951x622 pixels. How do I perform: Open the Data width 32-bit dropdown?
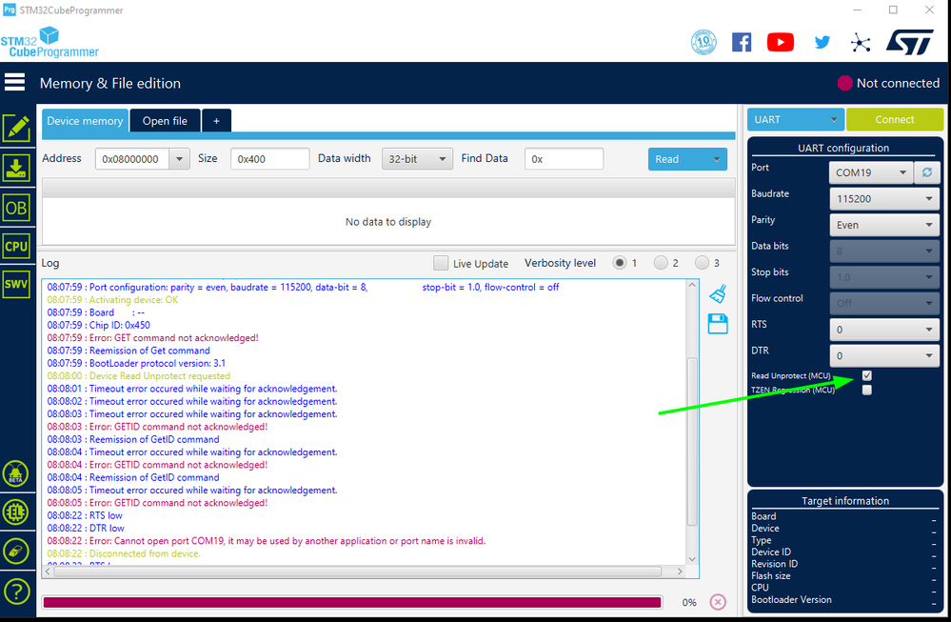point(417,159)
